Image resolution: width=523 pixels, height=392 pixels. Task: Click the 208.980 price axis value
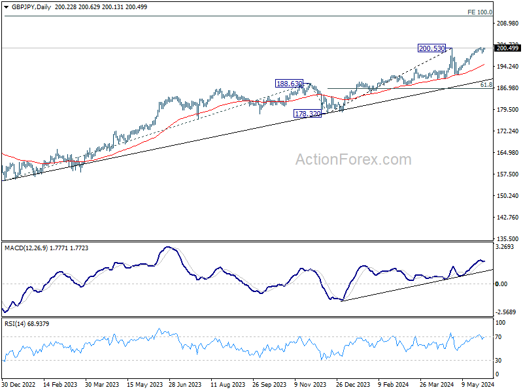(x=508, y=23)
